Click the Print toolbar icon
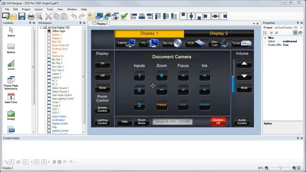 point(31,16)
